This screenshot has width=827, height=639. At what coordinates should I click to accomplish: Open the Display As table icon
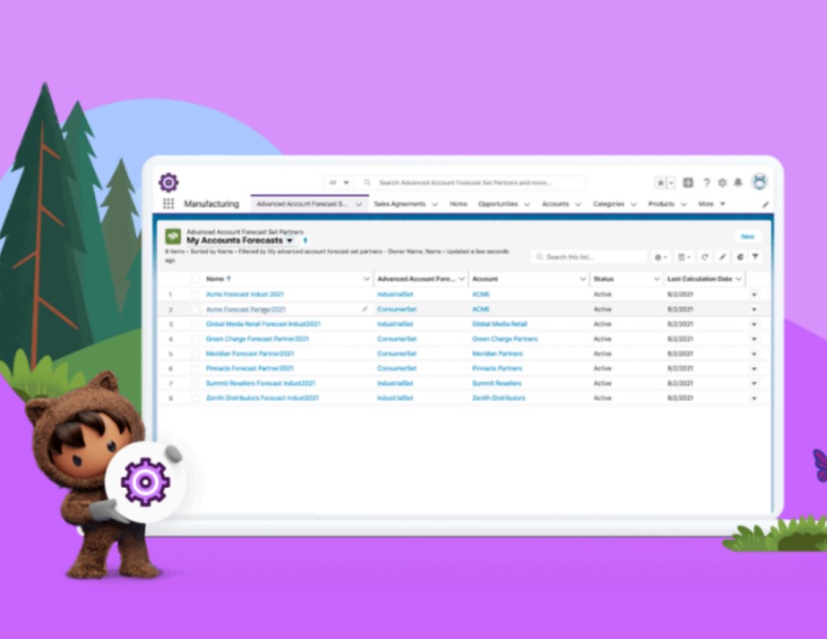[x=684, y=257]
